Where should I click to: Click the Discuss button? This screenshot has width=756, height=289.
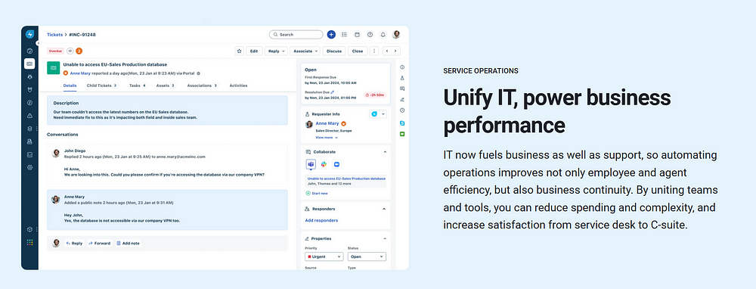coord(333,51)
